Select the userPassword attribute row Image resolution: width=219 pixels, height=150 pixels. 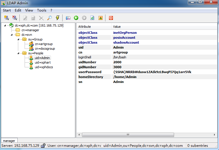[x=147, y=72]
